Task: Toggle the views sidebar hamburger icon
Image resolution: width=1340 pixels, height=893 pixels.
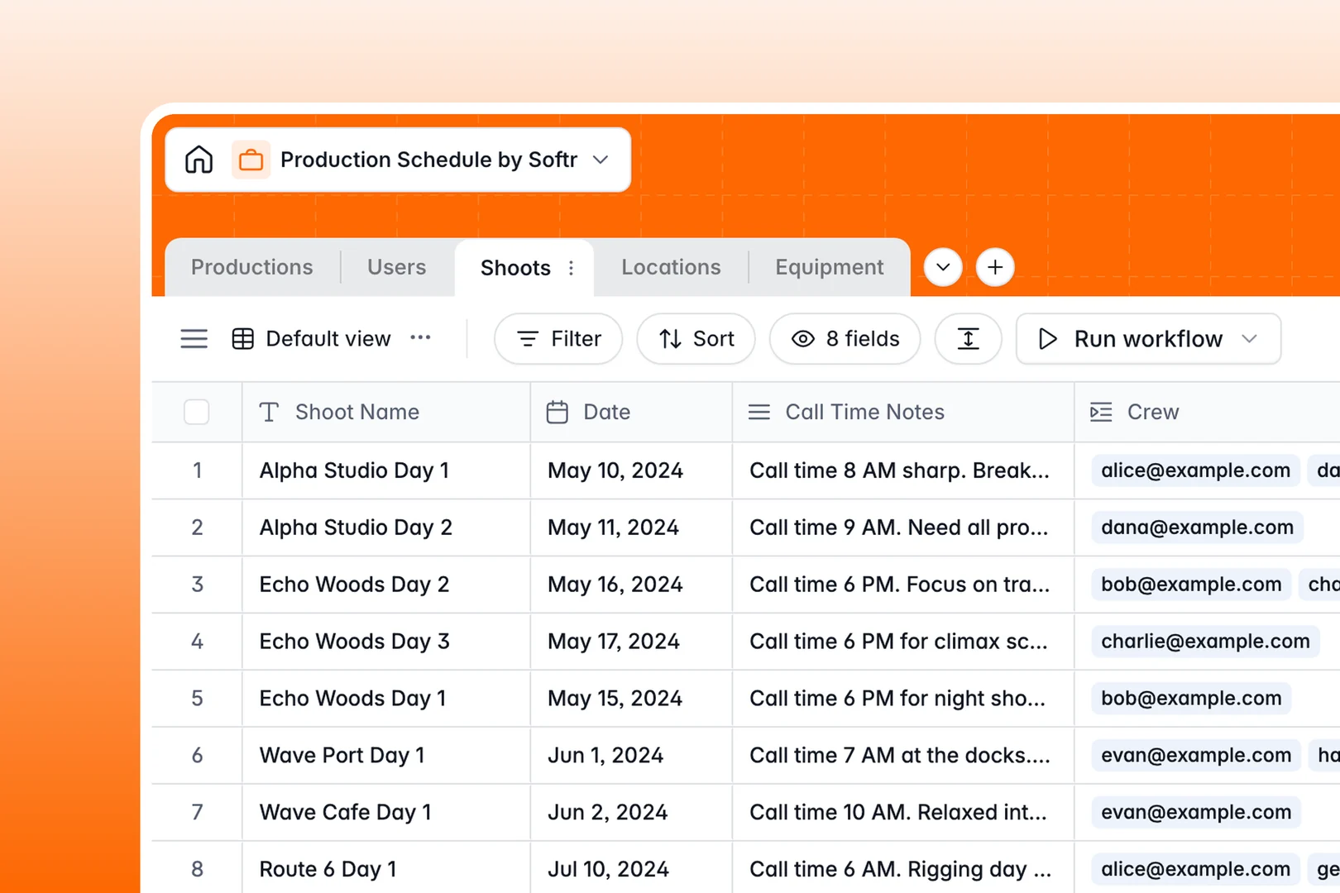Action: point(194,339)
